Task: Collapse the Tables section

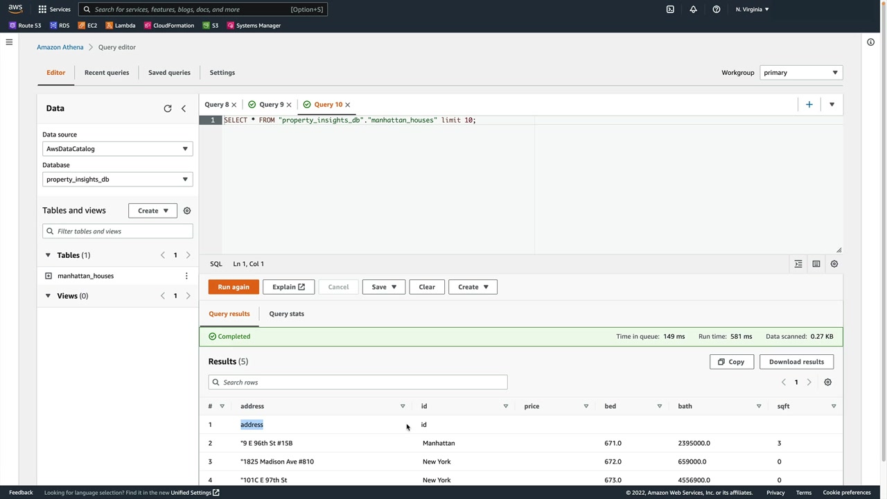Action: (48, 255)
